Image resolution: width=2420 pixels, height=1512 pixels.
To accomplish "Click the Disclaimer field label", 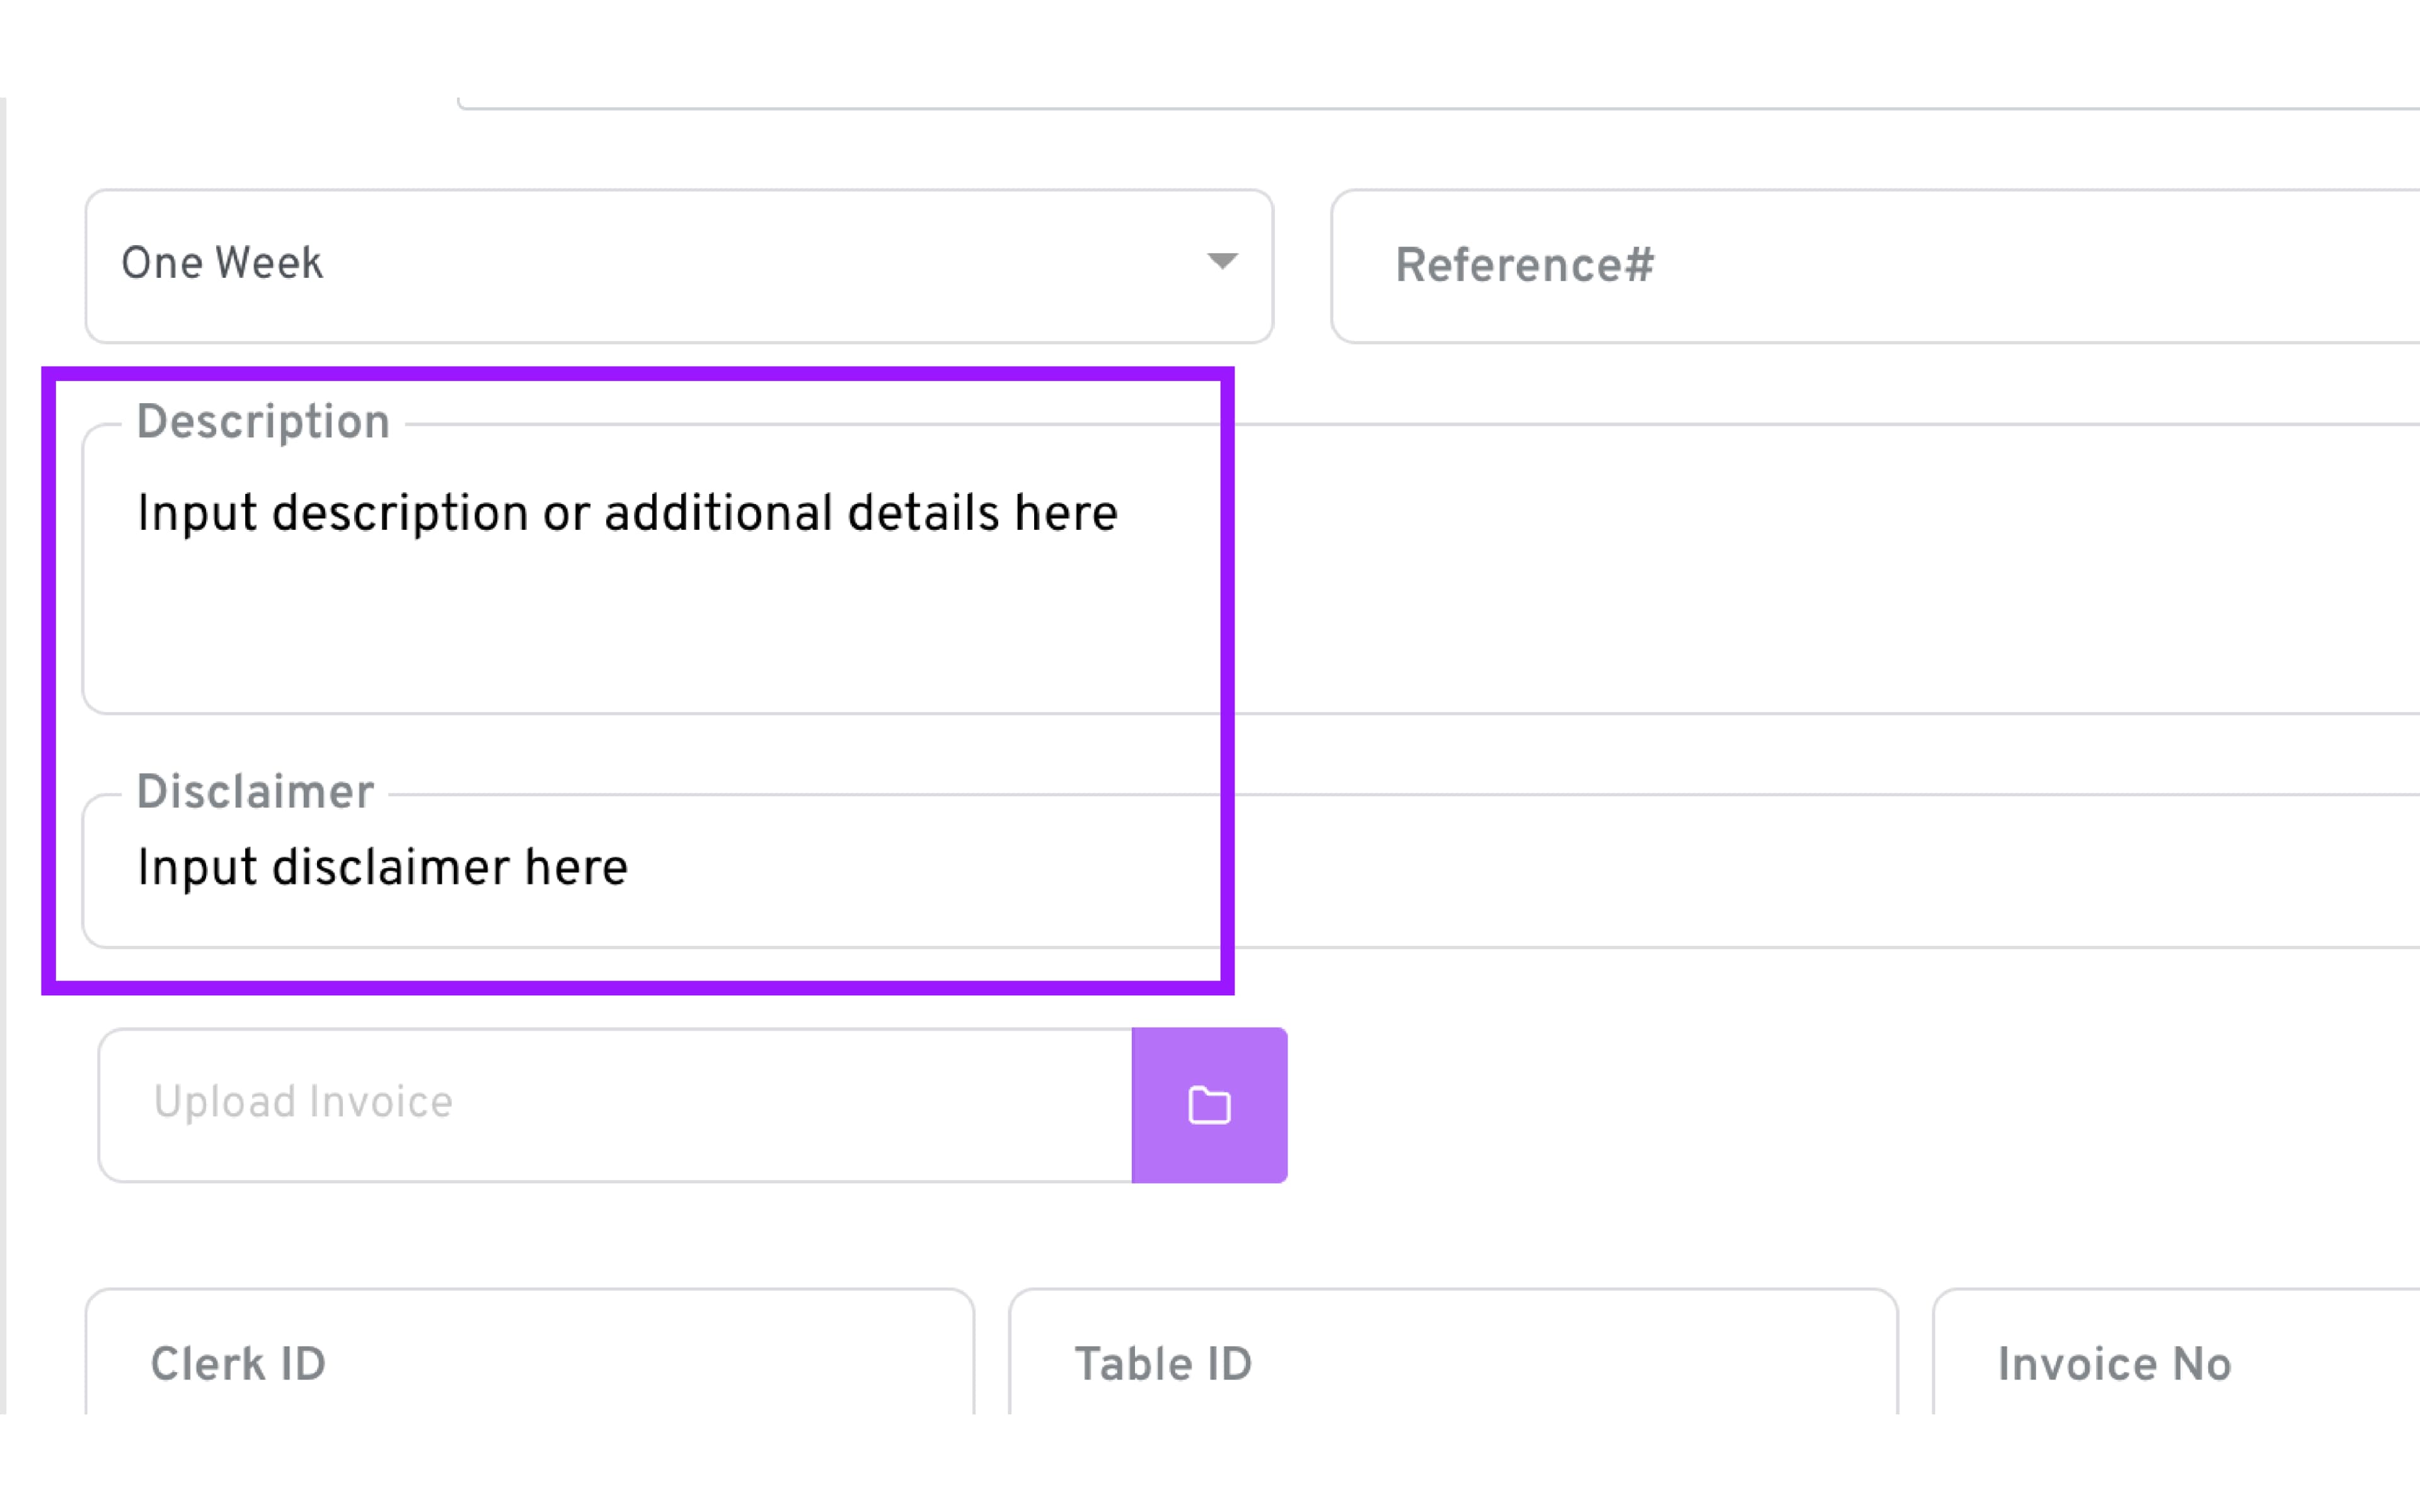I will point(255,792).
